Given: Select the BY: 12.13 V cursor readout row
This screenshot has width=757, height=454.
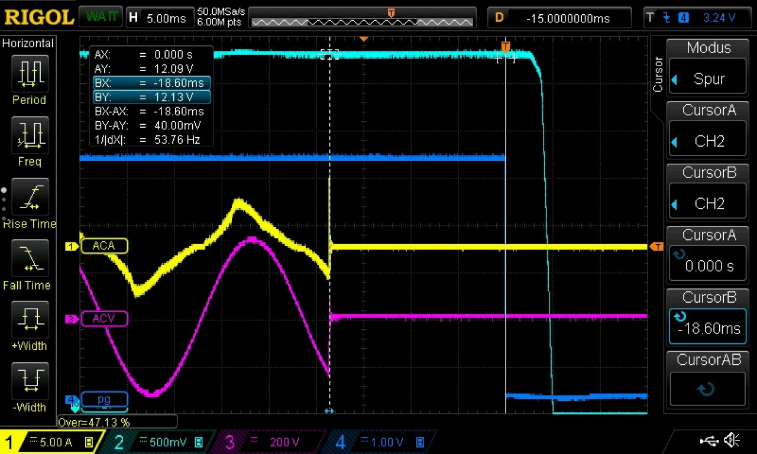Looking at the screenshot, I should pos(151,97).
